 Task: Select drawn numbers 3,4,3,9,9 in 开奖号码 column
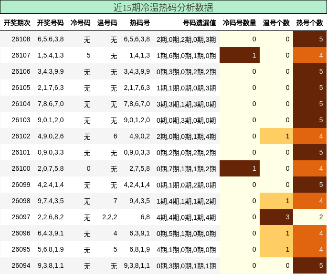(x=51, y=71)
